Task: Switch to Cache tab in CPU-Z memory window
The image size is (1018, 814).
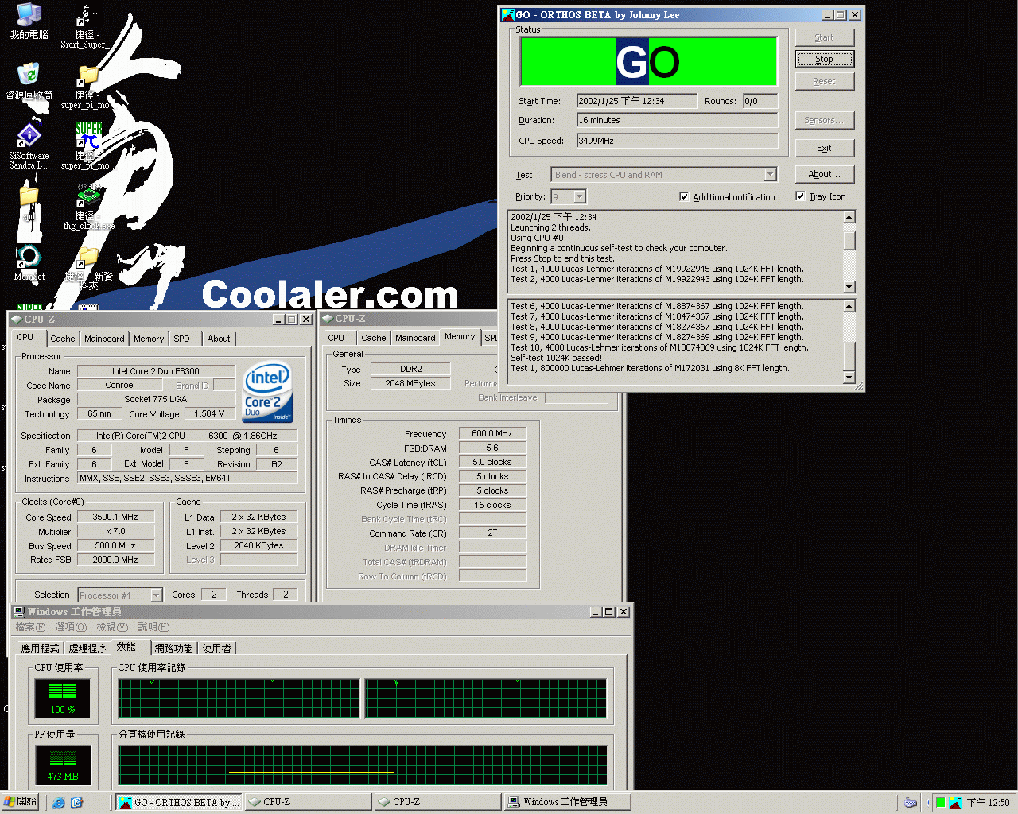Action: coord(374,338)
